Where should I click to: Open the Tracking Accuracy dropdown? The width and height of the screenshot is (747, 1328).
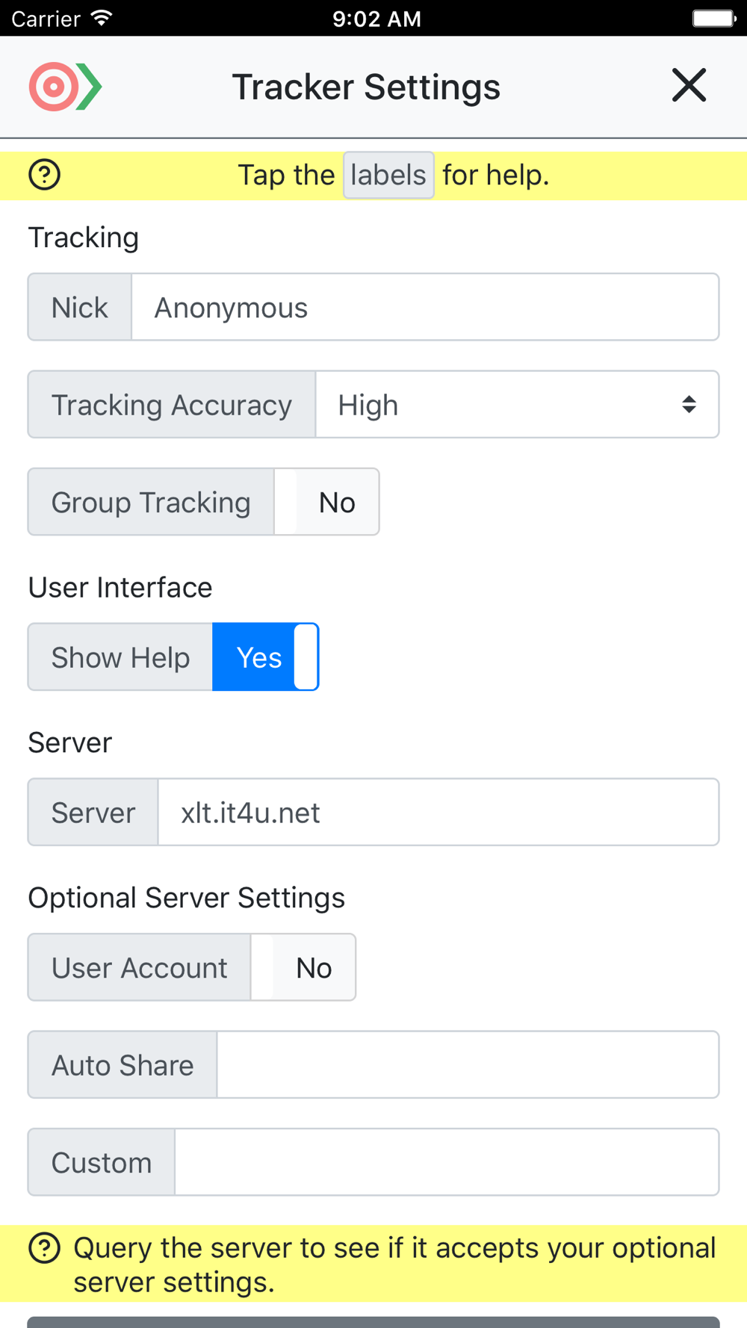(517, 405)
